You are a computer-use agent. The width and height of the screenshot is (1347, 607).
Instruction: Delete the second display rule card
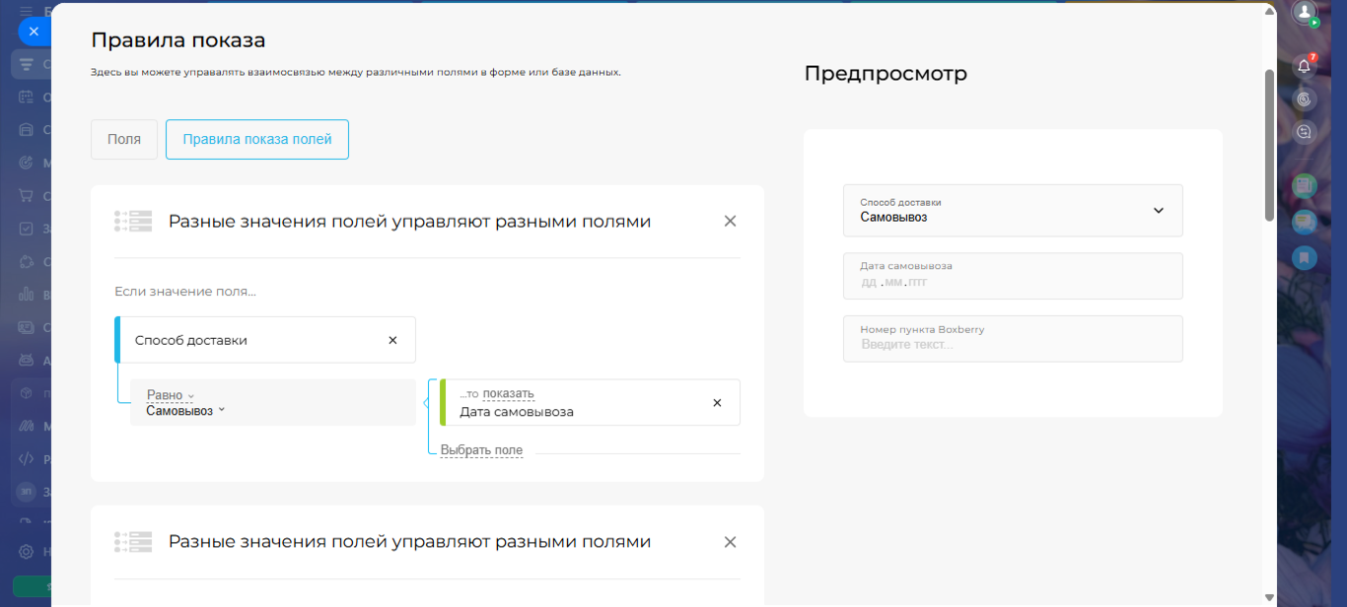pos(730,541)
